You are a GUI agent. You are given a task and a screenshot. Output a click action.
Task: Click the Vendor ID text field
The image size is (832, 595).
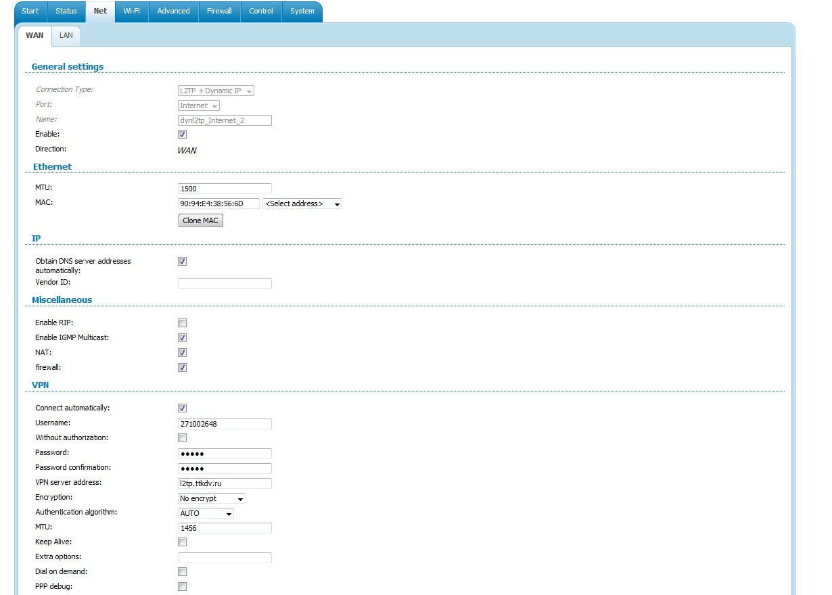tap(225, 283)
